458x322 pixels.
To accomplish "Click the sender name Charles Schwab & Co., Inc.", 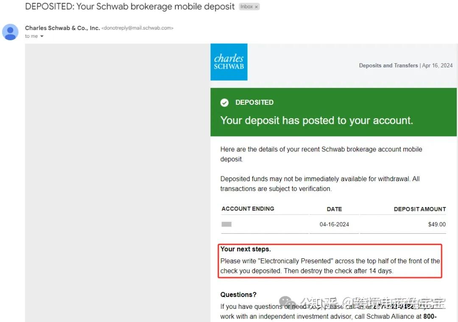I will tap(62, 28).
